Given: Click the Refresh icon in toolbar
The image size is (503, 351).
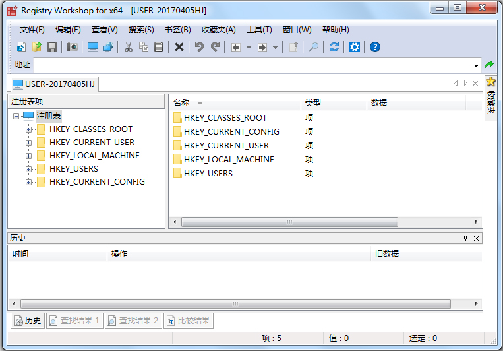Looking at the screenshot, I should [334, 47].
